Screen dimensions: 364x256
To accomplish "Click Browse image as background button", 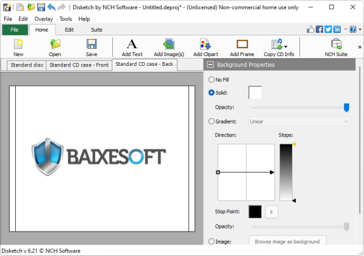I will coord(287,241).
